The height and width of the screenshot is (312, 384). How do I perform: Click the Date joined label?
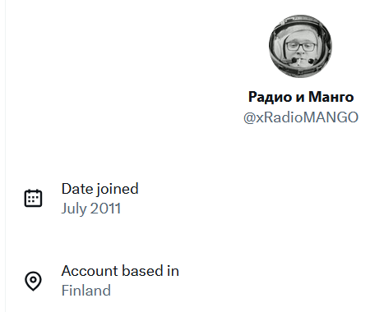[99, 189]
